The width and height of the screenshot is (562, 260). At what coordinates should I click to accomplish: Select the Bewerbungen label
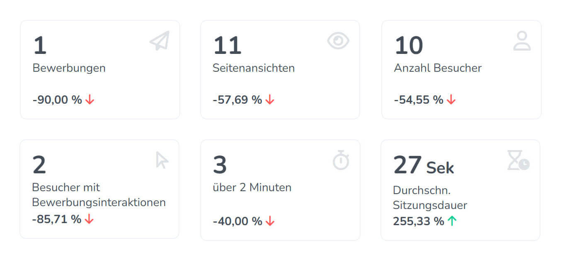(x=69, y=68)
